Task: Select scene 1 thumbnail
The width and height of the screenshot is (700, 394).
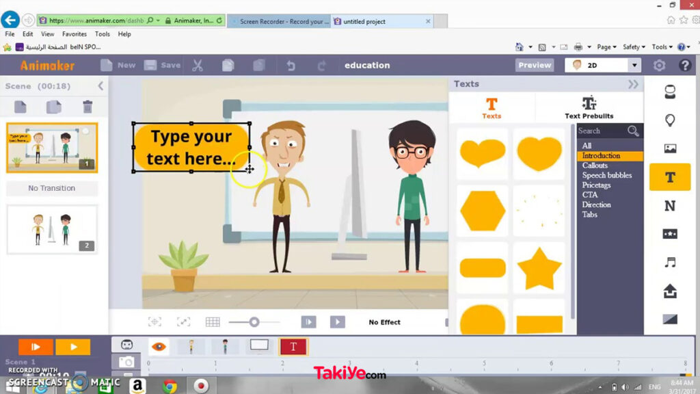Action: tap(52, 148)
